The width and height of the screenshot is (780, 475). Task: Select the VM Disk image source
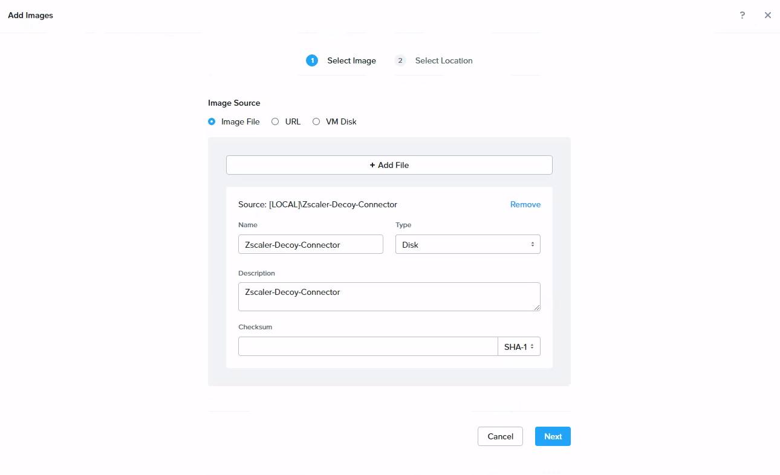point(316,121)
